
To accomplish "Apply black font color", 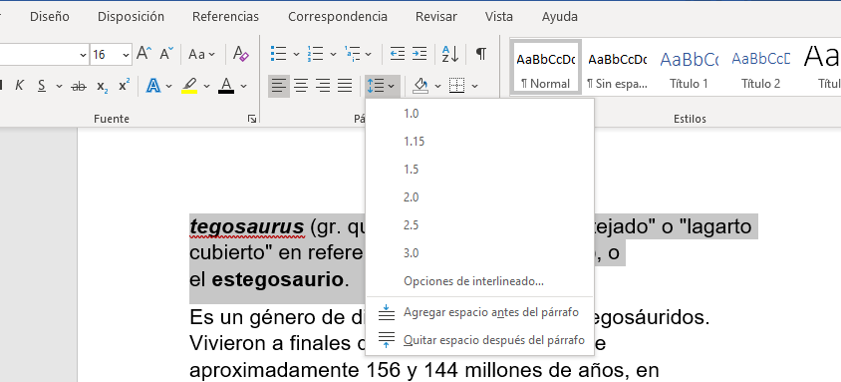I will click(x=226, y=86).
